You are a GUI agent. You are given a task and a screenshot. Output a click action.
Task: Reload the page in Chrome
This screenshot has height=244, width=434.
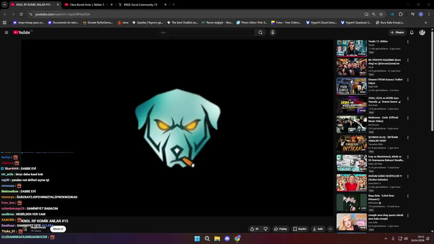click(21, 14)
